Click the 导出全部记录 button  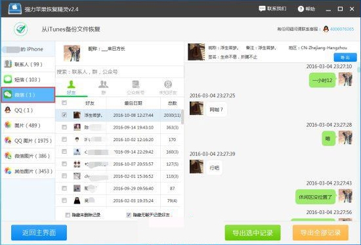[x=320, y=233]
